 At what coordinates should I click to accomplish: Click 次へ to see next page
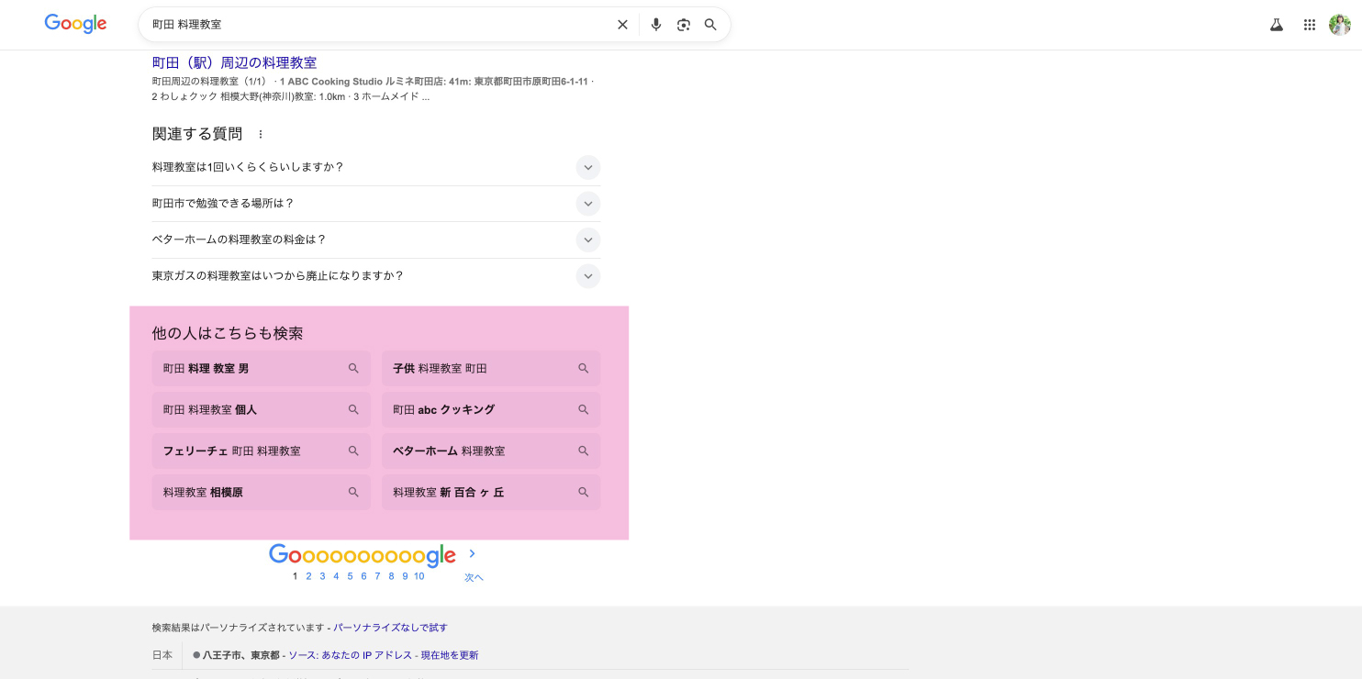pyautogui.click(x=474, y=577)
